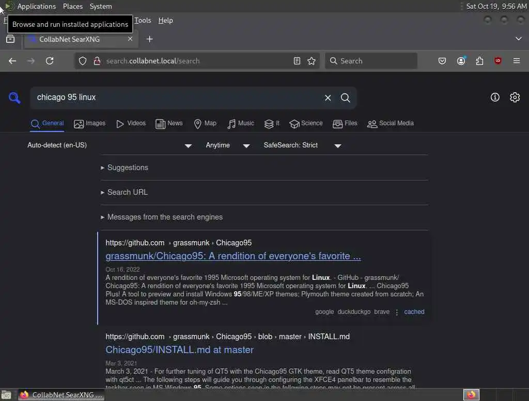Open the System menu

pyautogui.click(x=101, y=6)
